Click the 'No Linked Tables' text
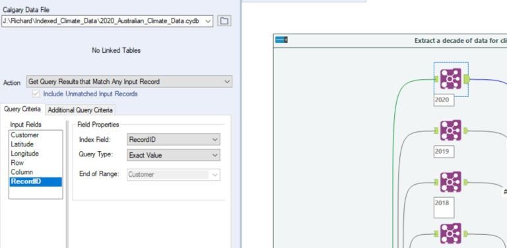 tap(116, 50)
